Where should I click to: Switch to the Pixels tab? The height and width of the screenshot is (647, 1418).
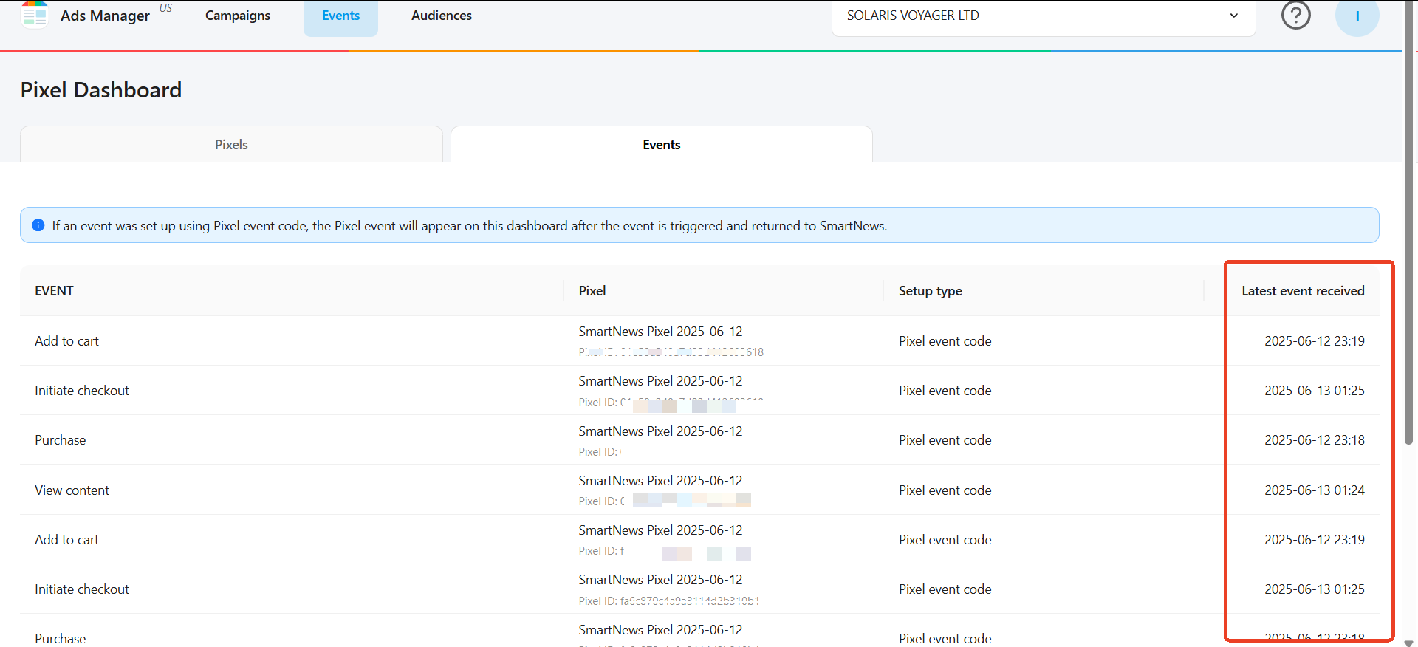point(231,144)
